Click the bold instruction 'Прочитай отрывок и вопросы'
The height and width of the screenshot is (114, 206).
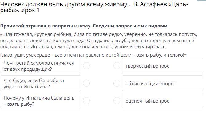coord(84,26)
